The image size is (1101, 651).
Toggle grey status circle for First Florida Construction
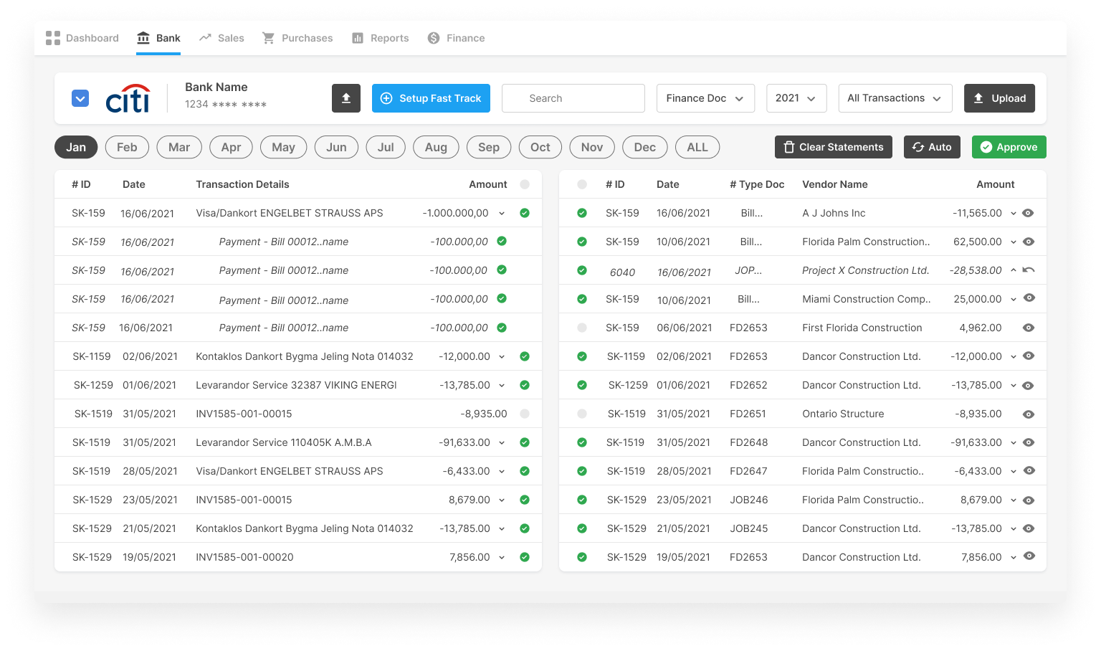tap(582, 328)
